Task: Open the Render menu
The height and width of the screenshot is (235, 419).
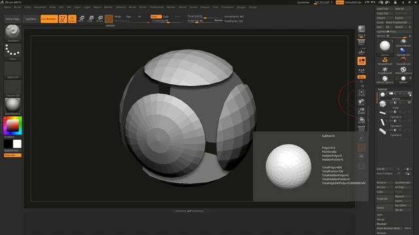Action: pos(171,7)
